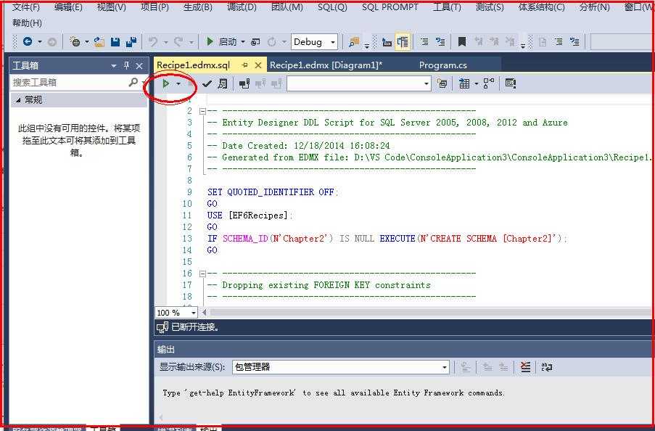Click the USE [EF6Recipes] line
This screenshot has width=655, height=431.
tap(250, 215)
